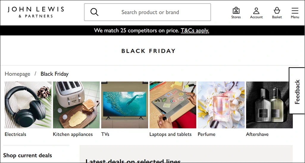Select the Laptops and tablets image
This screenshot has width=305, height=163.
[x=173, y=105]
